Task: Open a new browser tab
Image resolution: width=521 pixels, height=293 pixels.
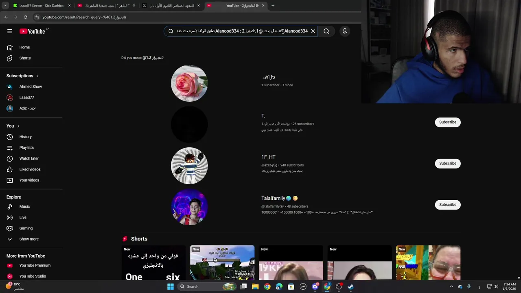Action: pos(273,6)
